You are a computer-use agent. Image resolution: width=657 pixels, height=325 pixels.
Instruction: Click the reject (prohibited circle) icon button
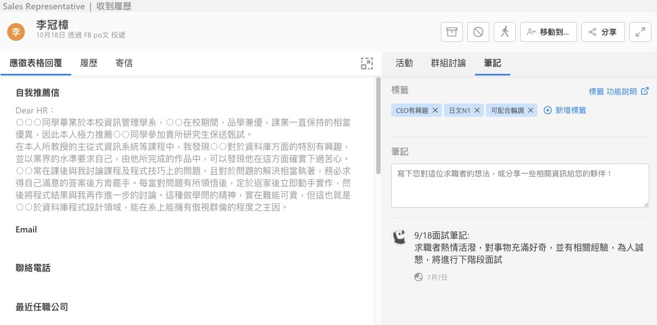478,32
